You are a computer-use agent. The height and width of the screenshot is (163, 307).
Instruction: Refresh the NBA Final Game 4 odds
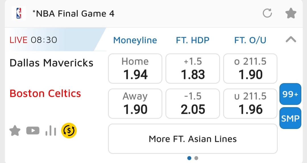(x=267, y=13)
